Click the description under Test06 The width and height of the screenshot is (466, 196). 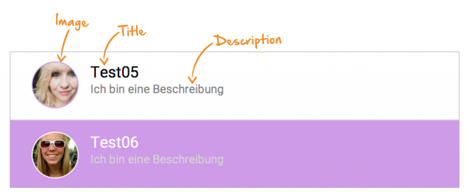pyautogui.click(x=157, y=159)
